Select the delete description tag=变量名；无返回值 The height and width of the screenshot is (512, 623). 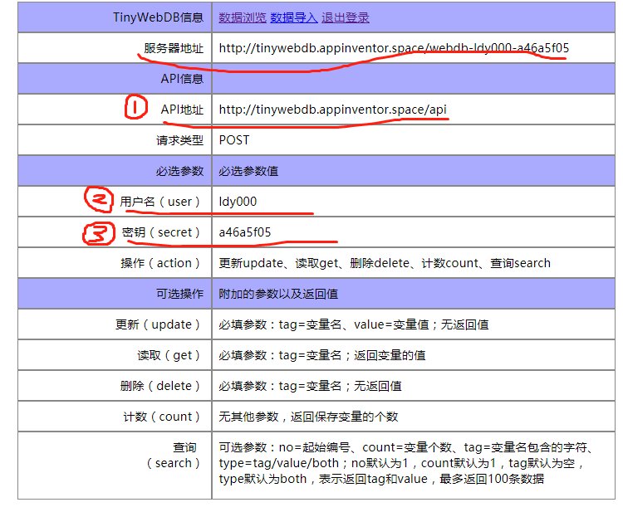click(311, 386)
